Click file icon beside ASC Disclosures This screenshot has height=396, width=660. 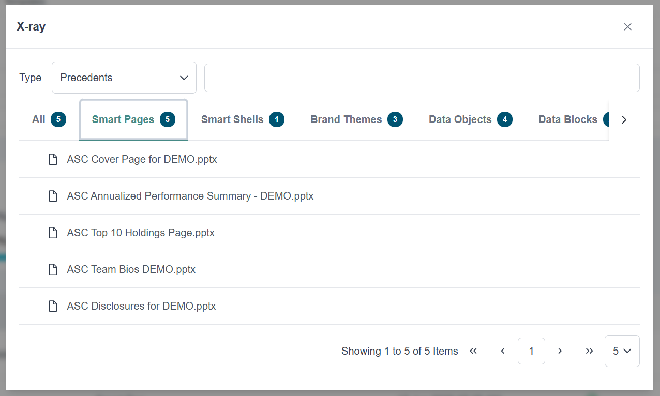click(x=53, y=306)
